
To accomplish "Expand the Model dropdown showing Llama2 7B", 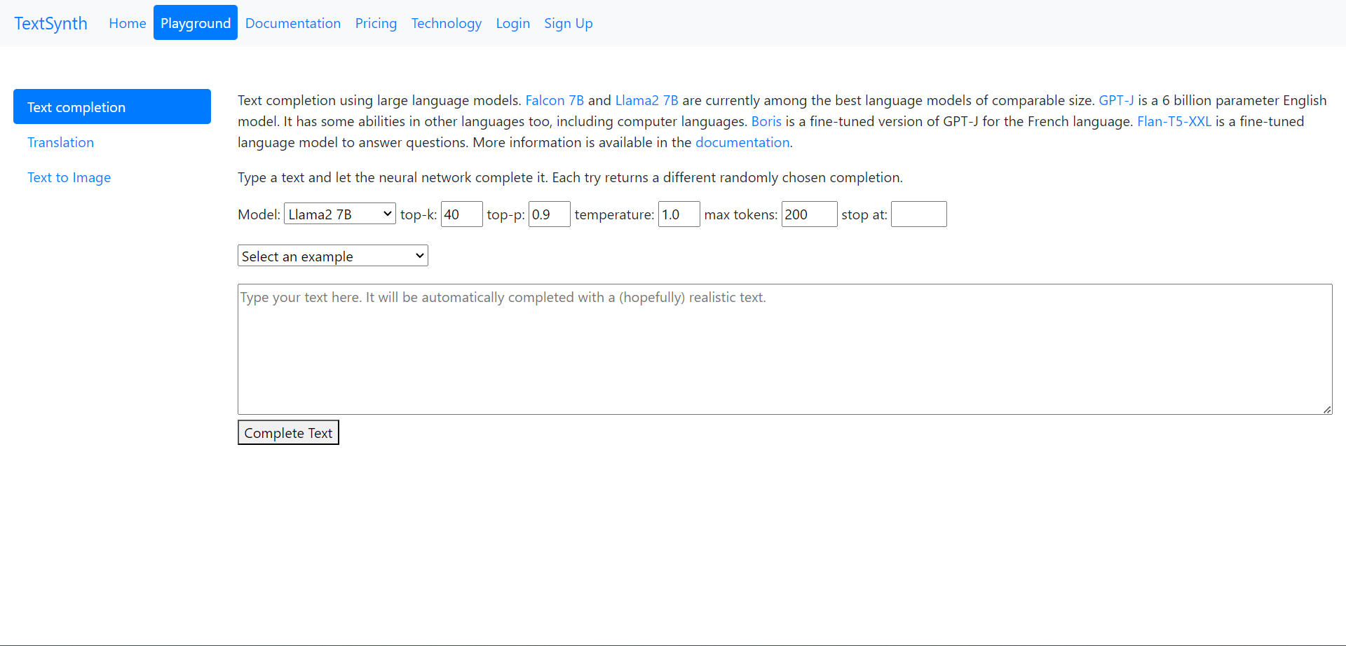I will point(339,214).
